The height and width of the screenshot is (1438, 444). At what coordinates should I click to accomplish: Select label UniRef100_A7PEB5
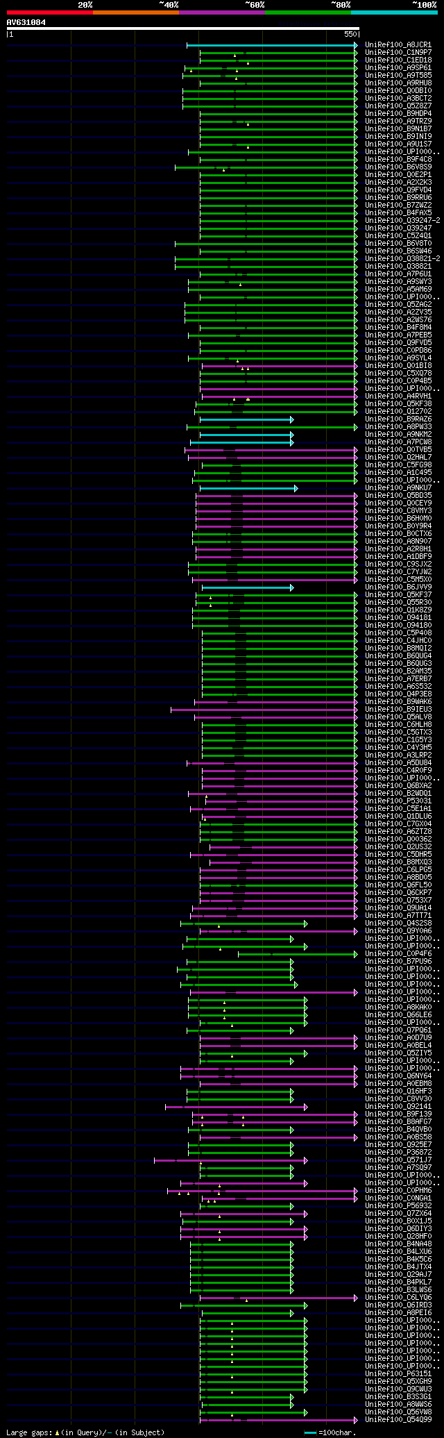pyautogui.click(x=398, y=335)
